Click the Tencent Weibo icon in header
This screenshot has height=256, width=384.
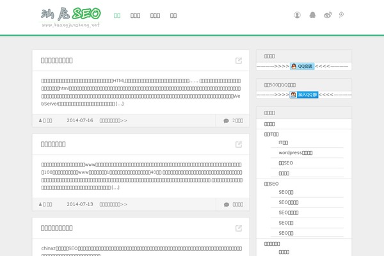coord(341,15)
